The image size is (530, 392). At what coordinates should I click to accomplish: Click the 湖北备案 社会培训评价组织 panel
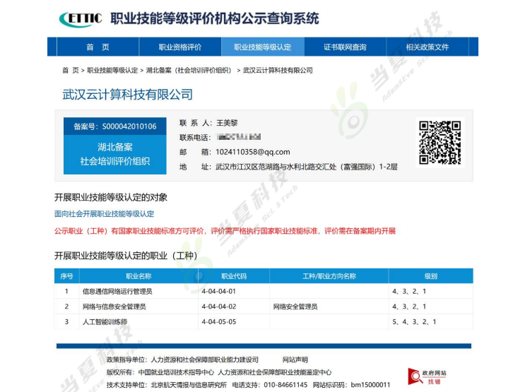pos(115,155)
